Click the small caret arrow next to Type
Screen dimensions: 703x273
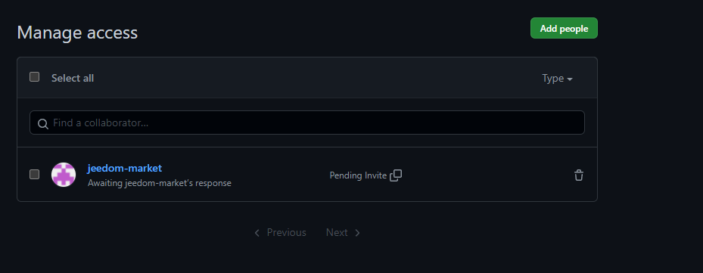[570, 79]
